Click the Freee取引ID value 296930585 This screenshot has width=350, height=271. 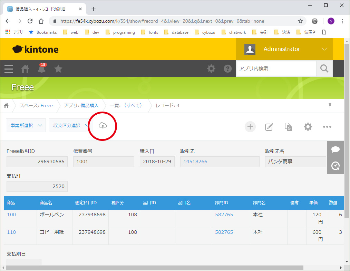point(37,161)
